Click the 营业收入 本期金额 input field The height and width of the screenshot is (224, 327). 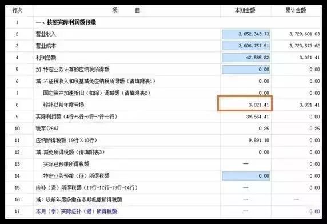(246, 34)
